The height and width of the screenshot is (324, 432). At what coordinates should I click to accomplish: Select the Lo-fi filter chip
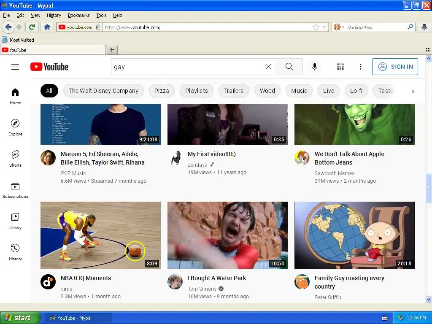(356, 91)
